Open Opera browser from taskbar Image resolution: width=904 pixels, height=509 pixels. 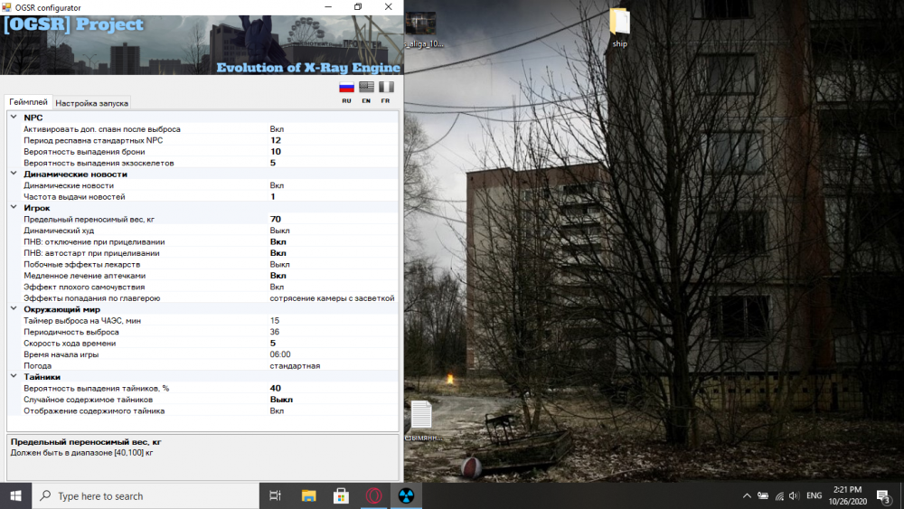(373, 495)
